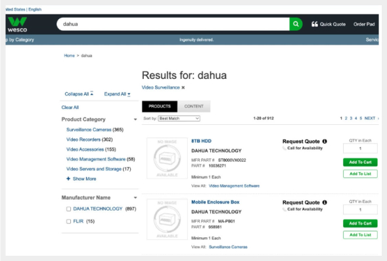387x261 pixels.
Task: Click the Home breadcrumb link
Action: click(70, 56)
